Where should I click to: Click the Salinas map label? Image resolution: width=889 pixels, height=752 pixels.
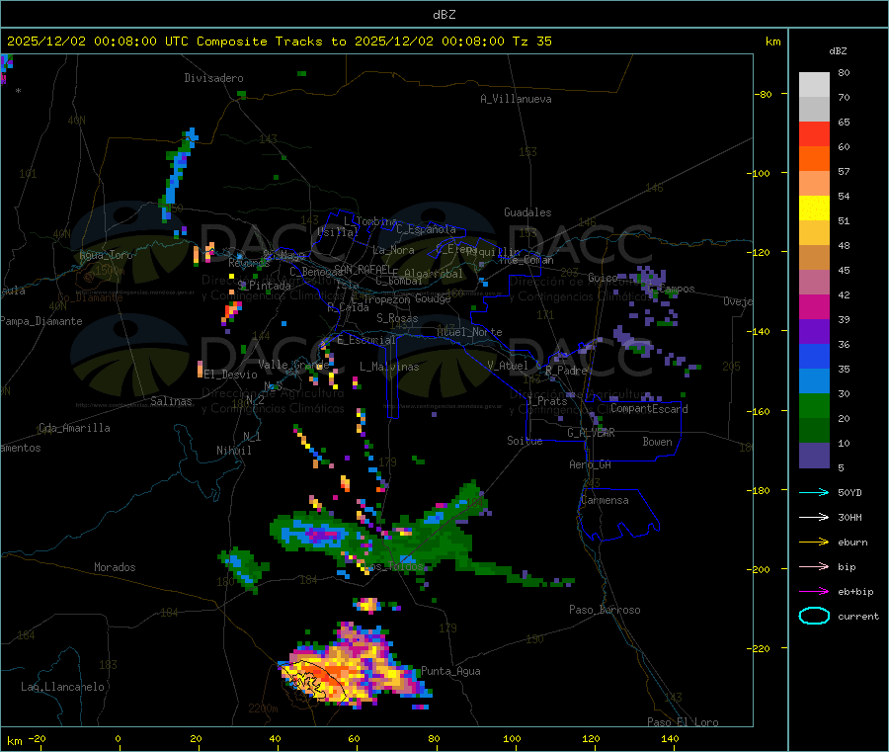click(171, 401)
